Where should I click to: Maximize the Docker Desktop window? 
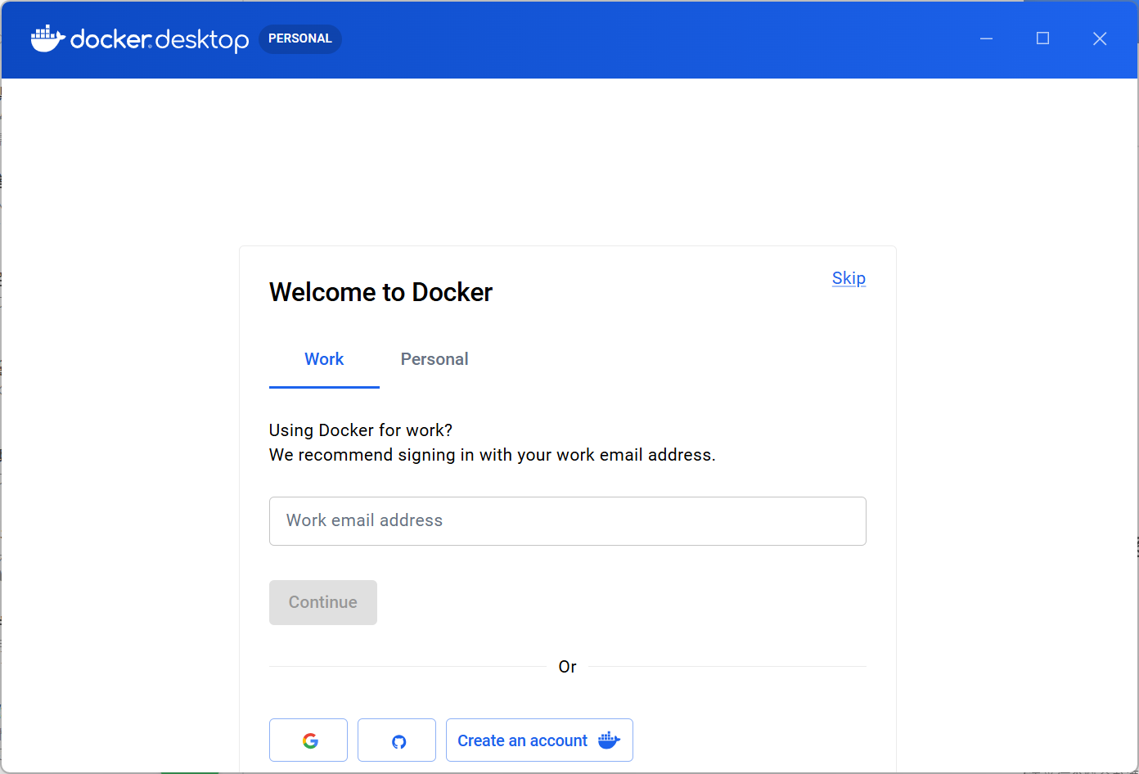coord(1043,38)
